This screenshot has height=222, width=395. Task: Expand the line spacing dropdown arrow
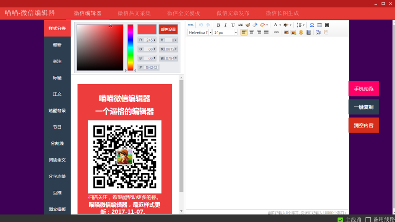coord(304,25)
